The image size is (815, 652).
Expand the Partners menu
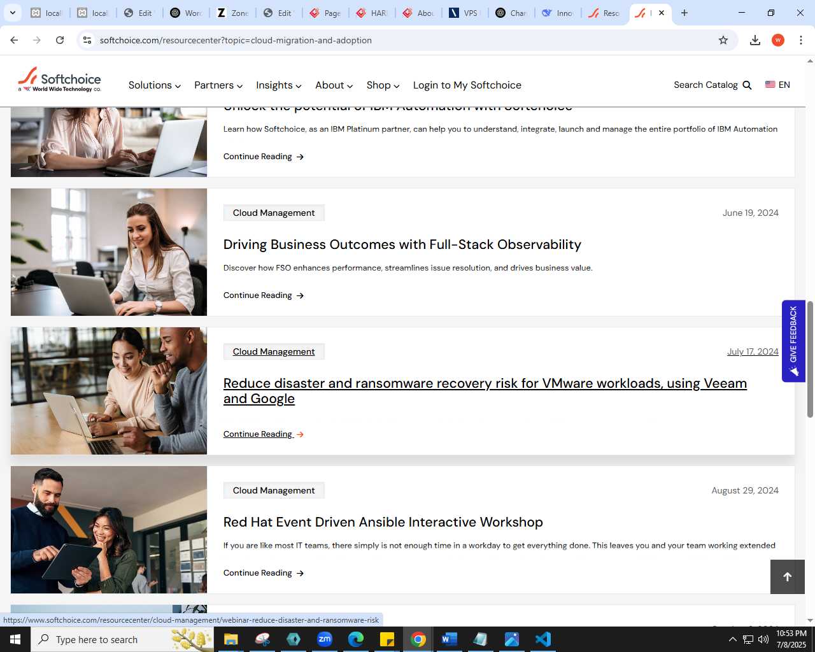click(218, 85)
